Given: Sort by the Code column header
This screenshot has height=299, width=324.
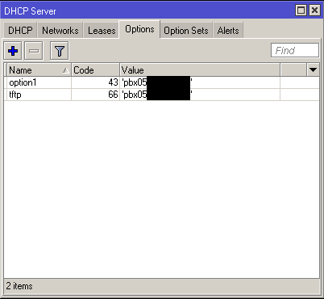Looking at the screenshot, I should point(95,70).
